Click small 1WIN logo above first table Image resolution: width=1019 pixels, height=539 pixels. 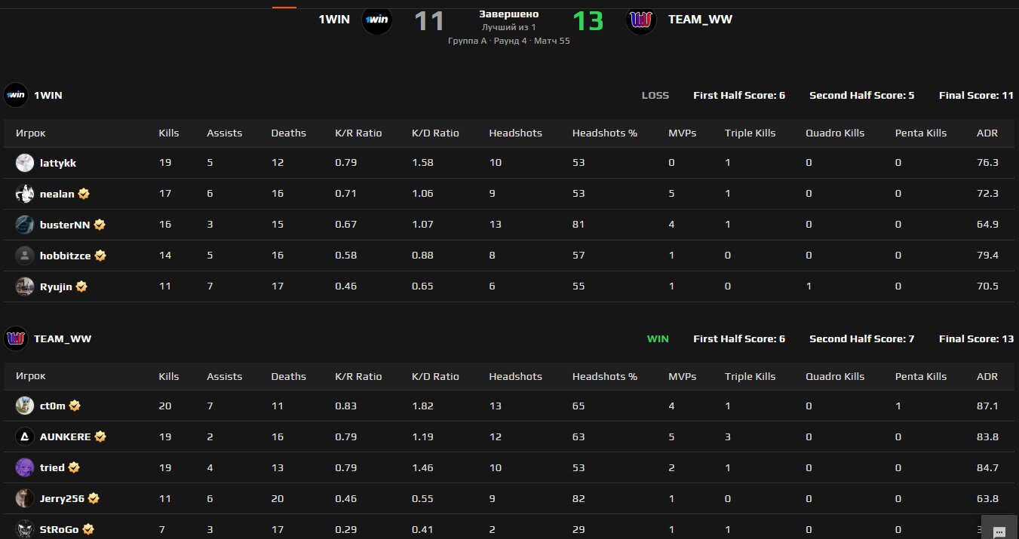16,95
